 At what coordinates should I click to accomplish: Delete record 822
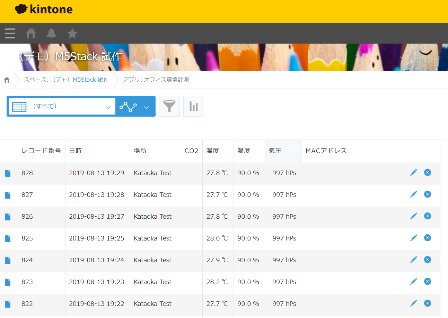pyautogui.click(x=428, y=303)
